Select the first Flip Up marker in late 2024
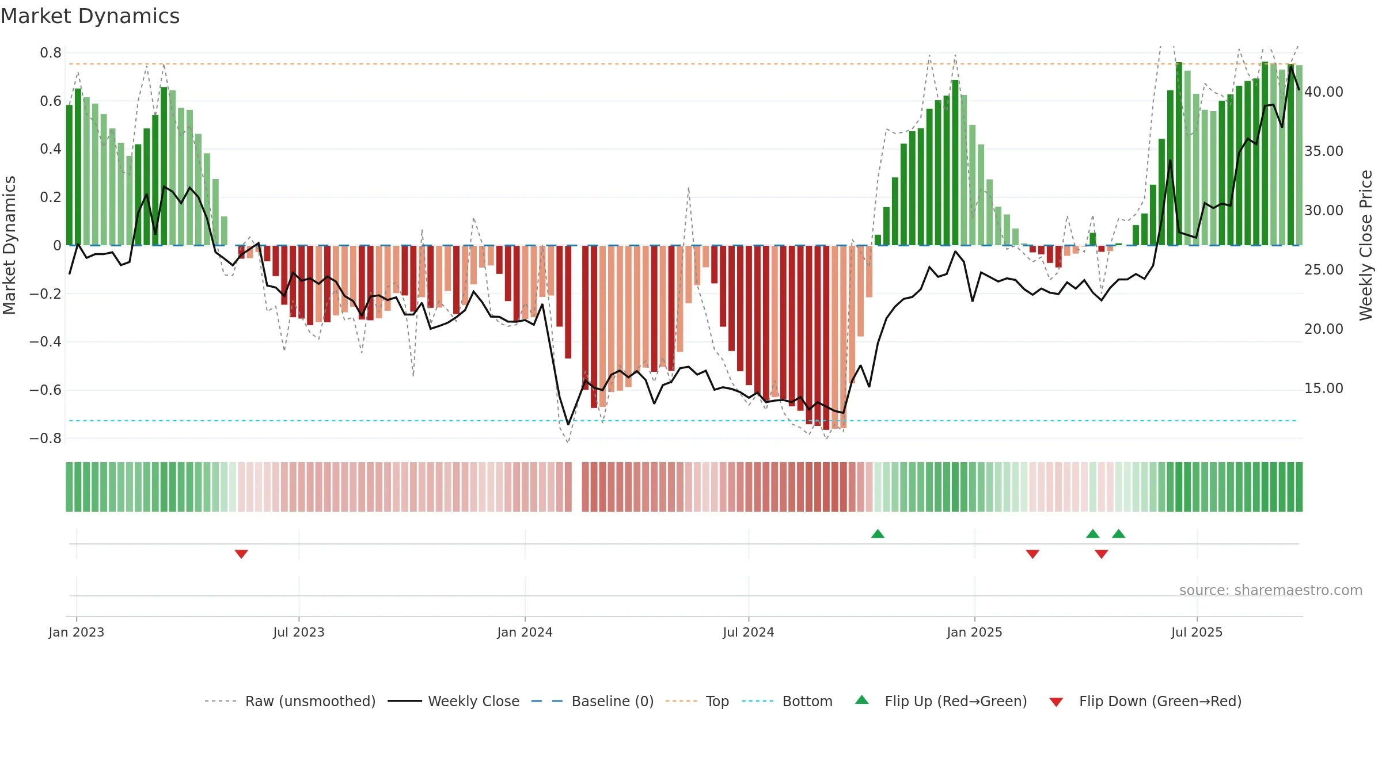This screenshot has width=1382, height=777. [878, 534]
